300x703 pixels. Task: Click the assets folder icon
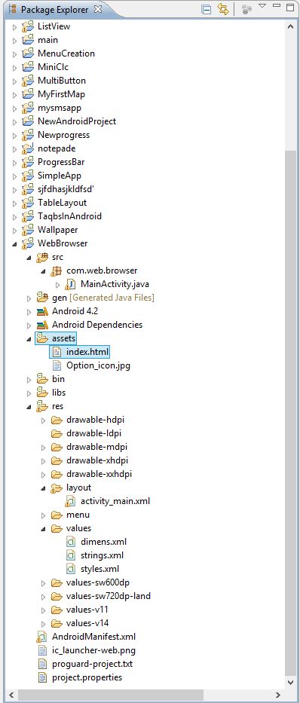pyautogui.click(x=43, y=338)
